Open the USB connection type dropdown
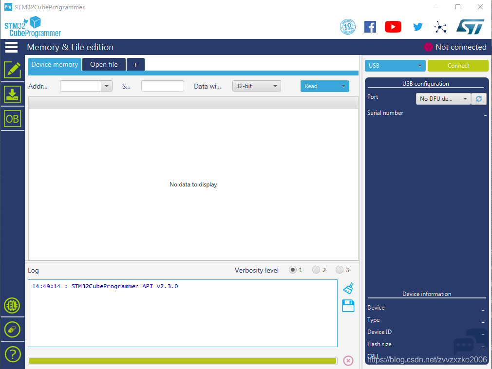This screenshot has width=492, height=369. [x=395, y=66]
